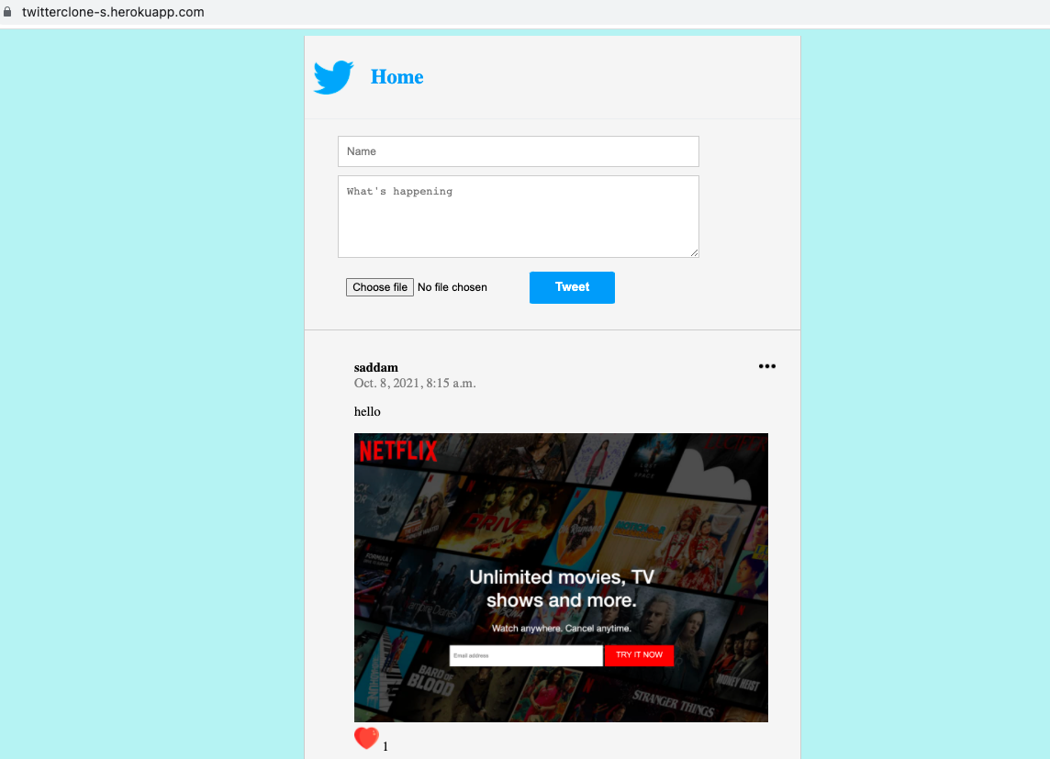This screenshot has width=1050, height=759.
Task: Click the tweet text hello
Action: pyautogui.click(x=367, y=412)
